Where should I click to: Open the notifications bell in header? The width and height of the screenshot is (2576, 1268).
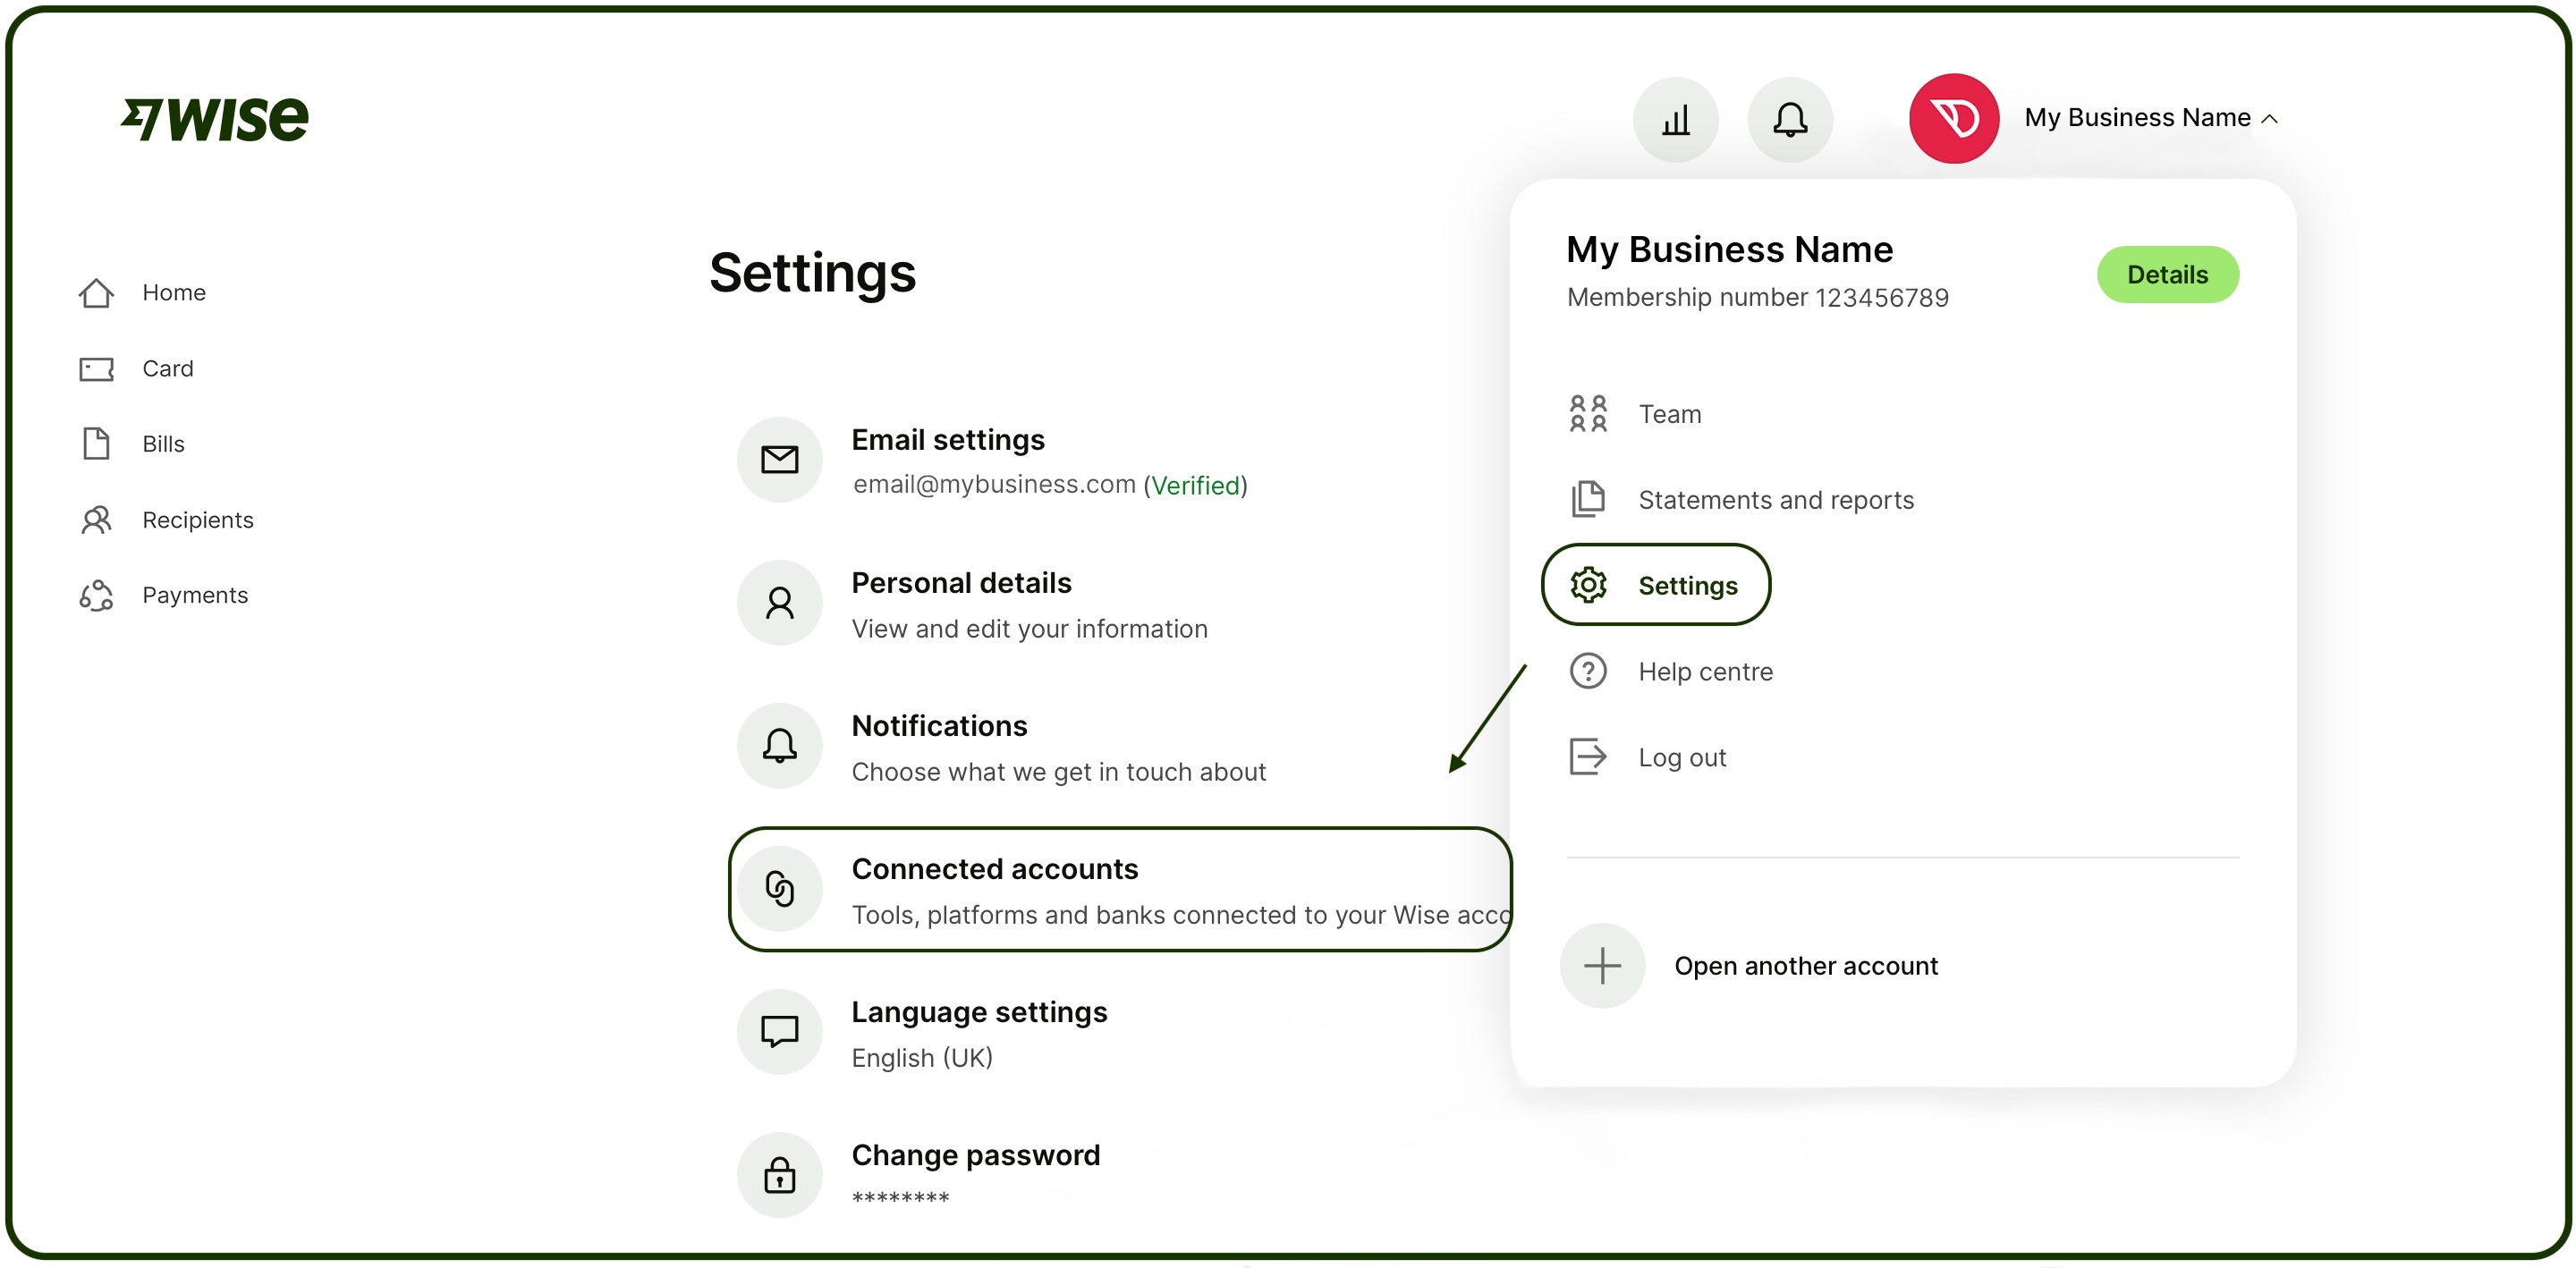pyautogui.click(x=1789, y=119)
